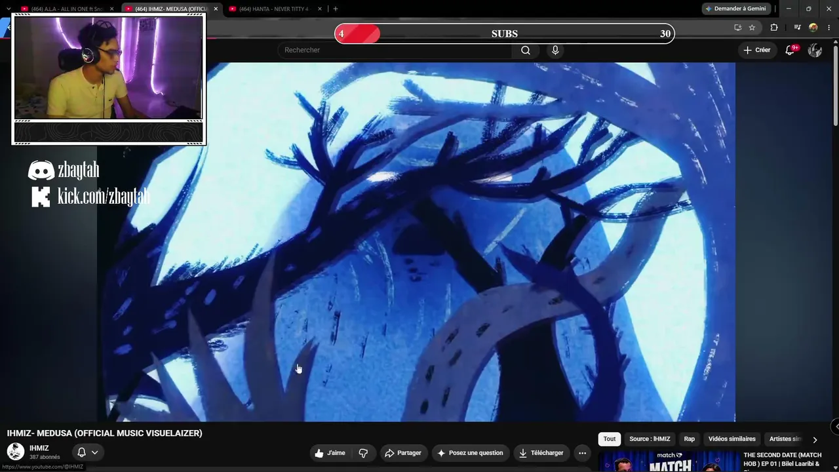Select the Tout filter chip
This screenshot has height=472, width=839.
(x=610, y=439)
